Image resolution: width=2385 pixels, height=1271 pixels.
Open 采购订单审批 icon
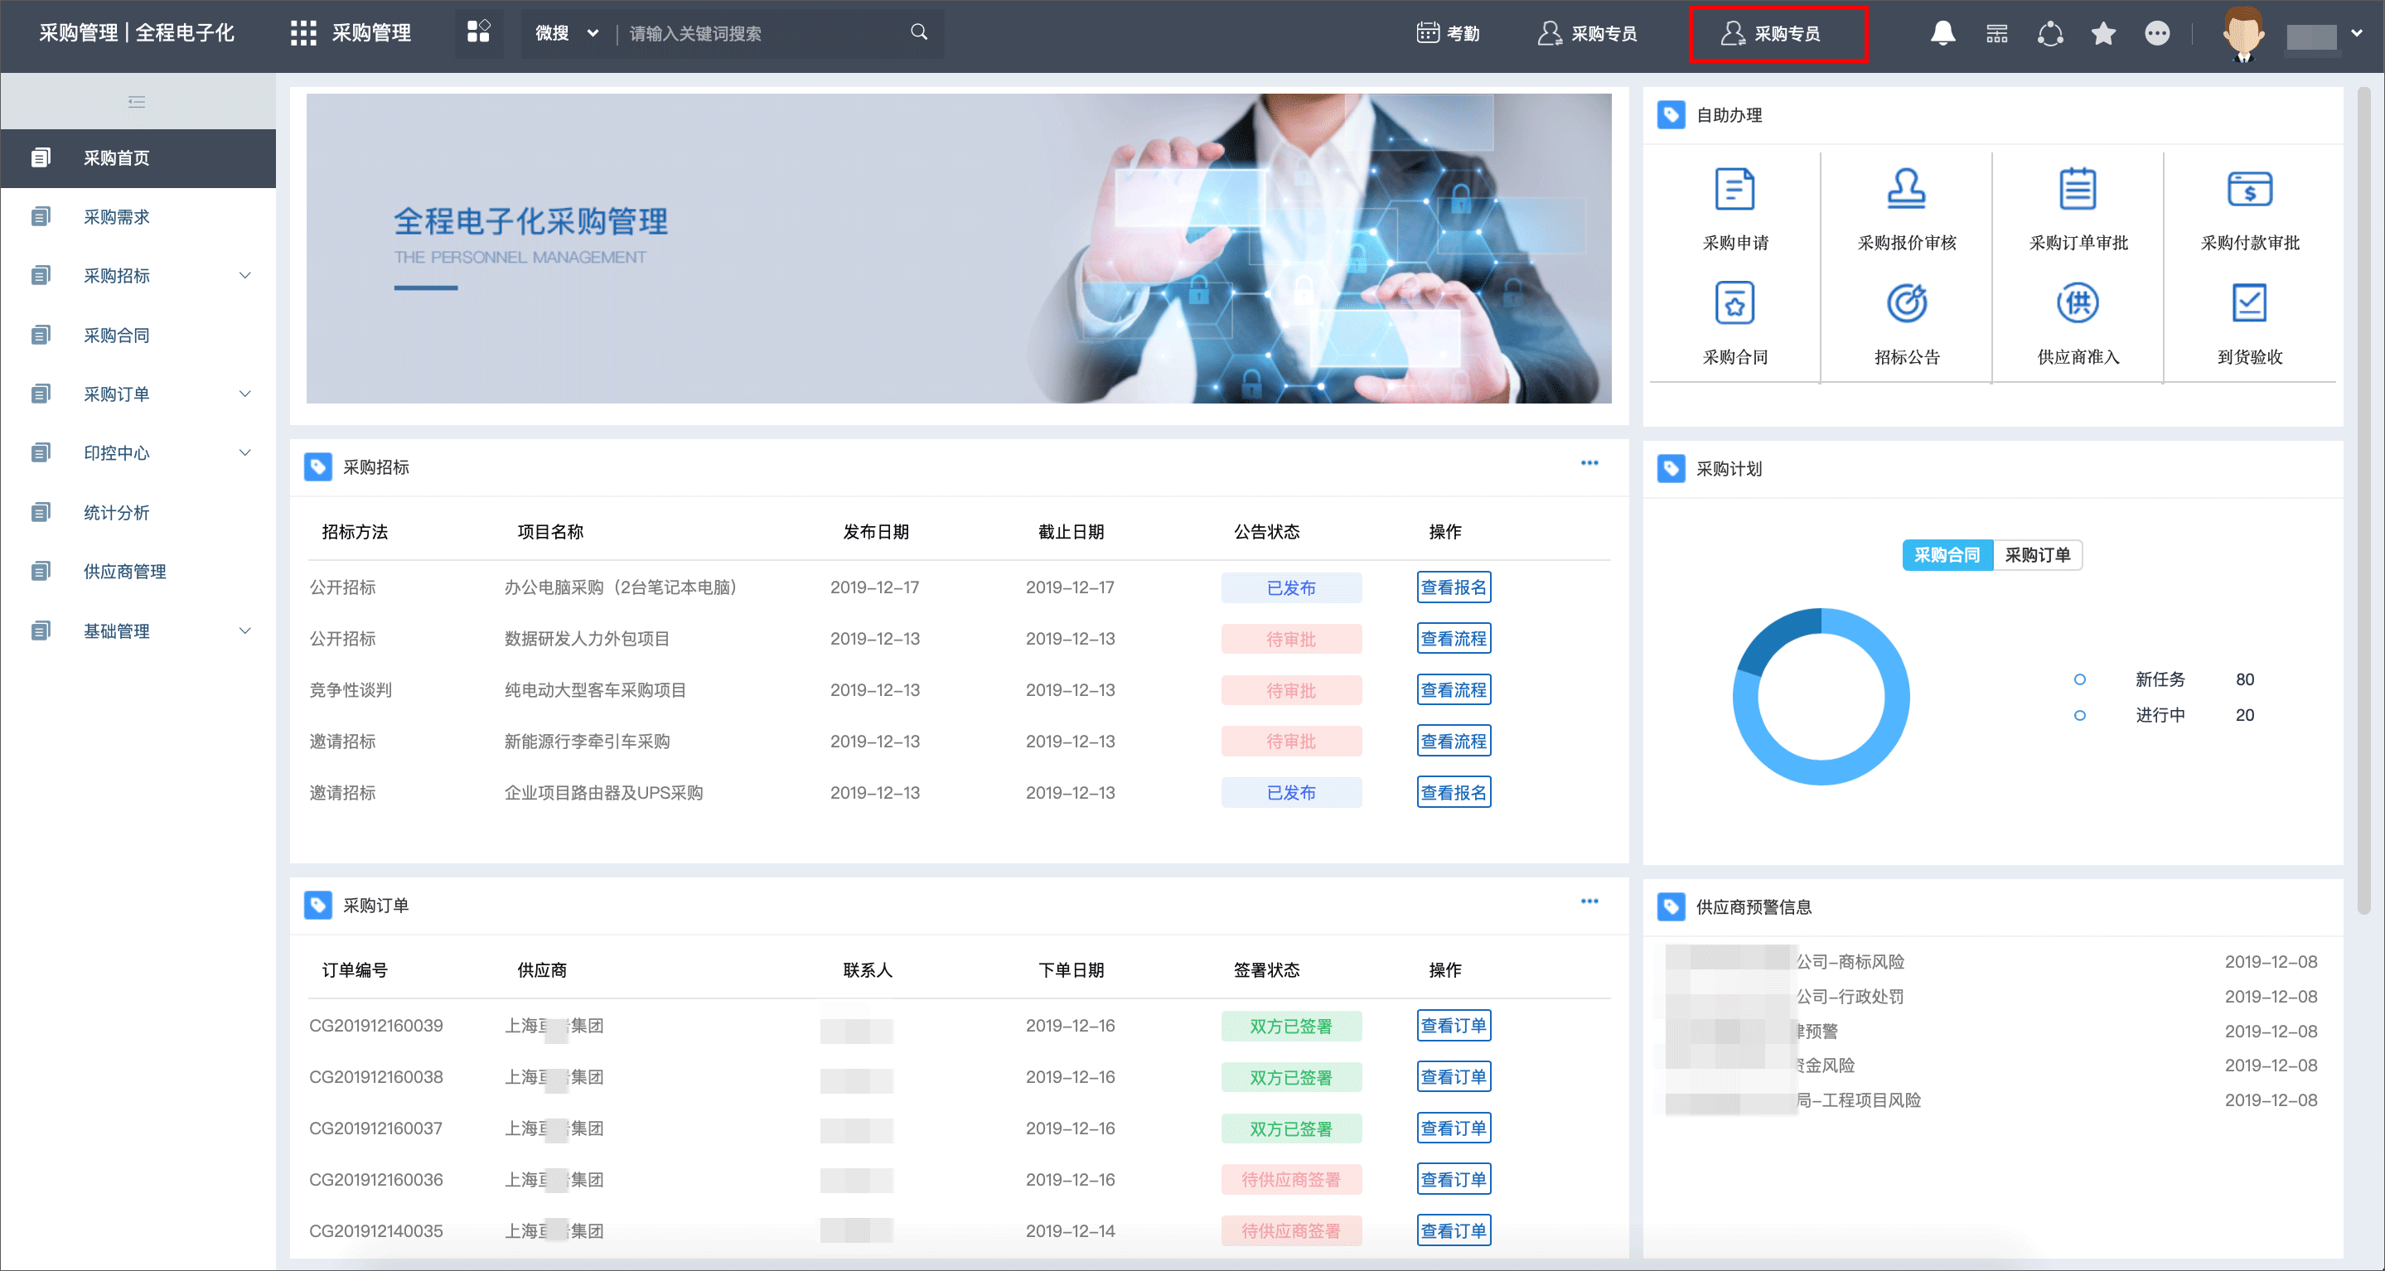(2078, 189)
